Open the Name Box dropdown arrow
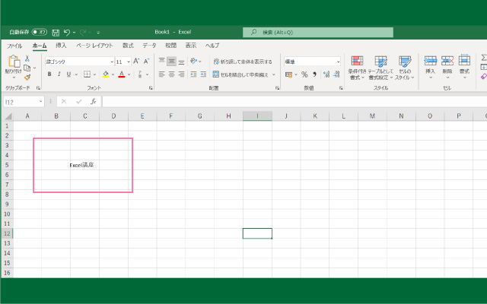Screen dimensions: 487x304 tap(40, 102)
